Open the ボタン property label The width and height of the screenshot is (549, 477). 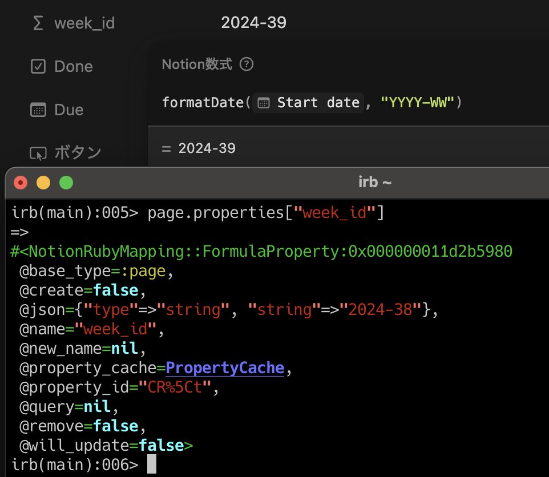tap(78, 153)
